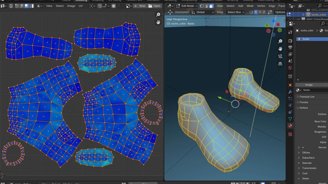The image size is (328, 184).
Task: Open 3D viewport editor type selector
Action: (x=170, y=6)
